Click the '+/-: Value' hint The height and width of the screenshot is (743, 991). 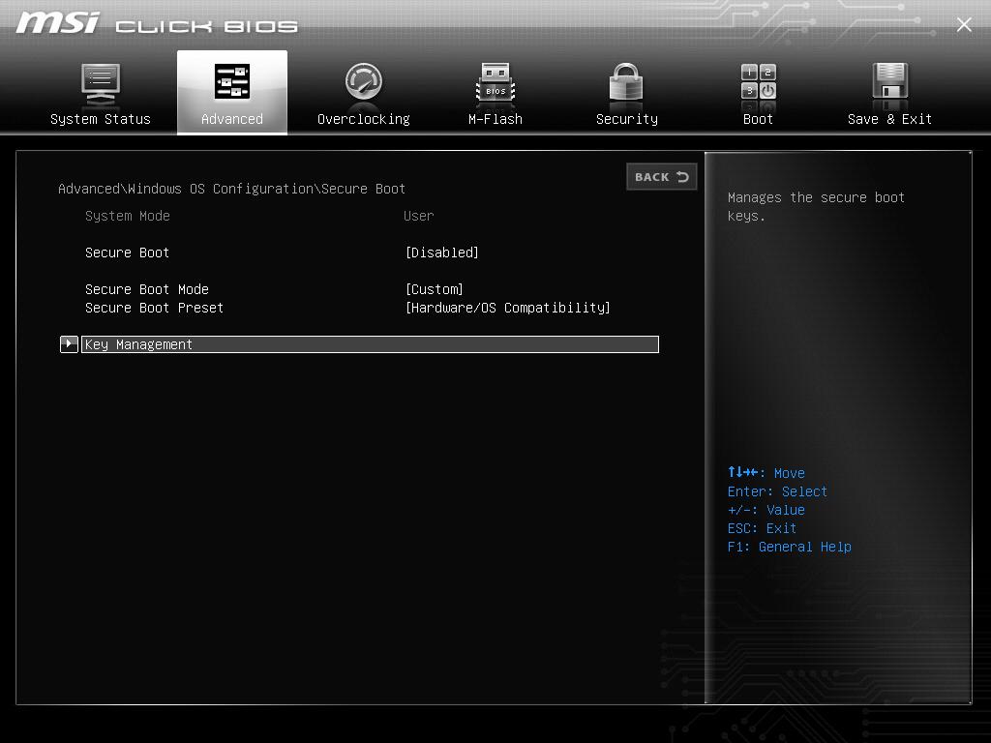pyautogui.click(x=766, y=510)
